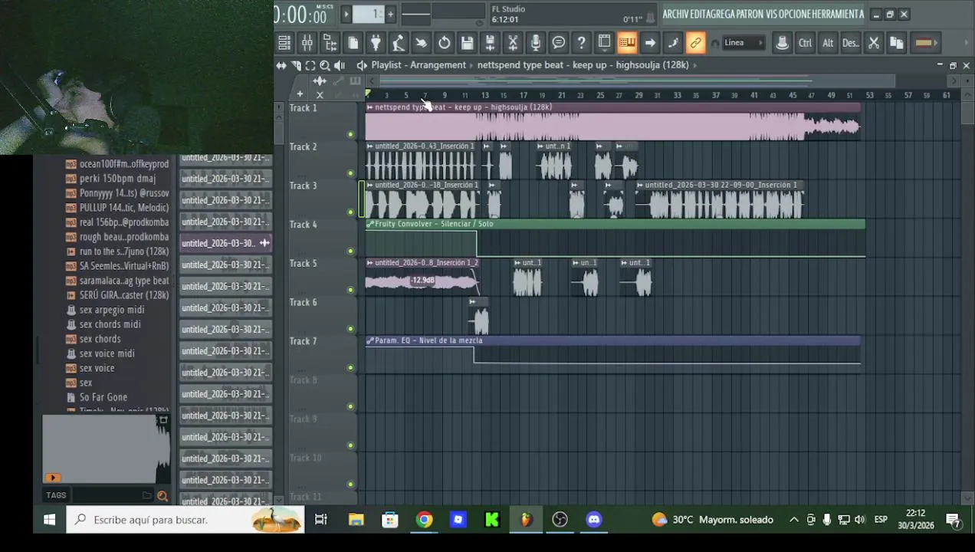
Task: Mute Track 3 with green dot
Action: pyautogui.click(x=350, y=212)
